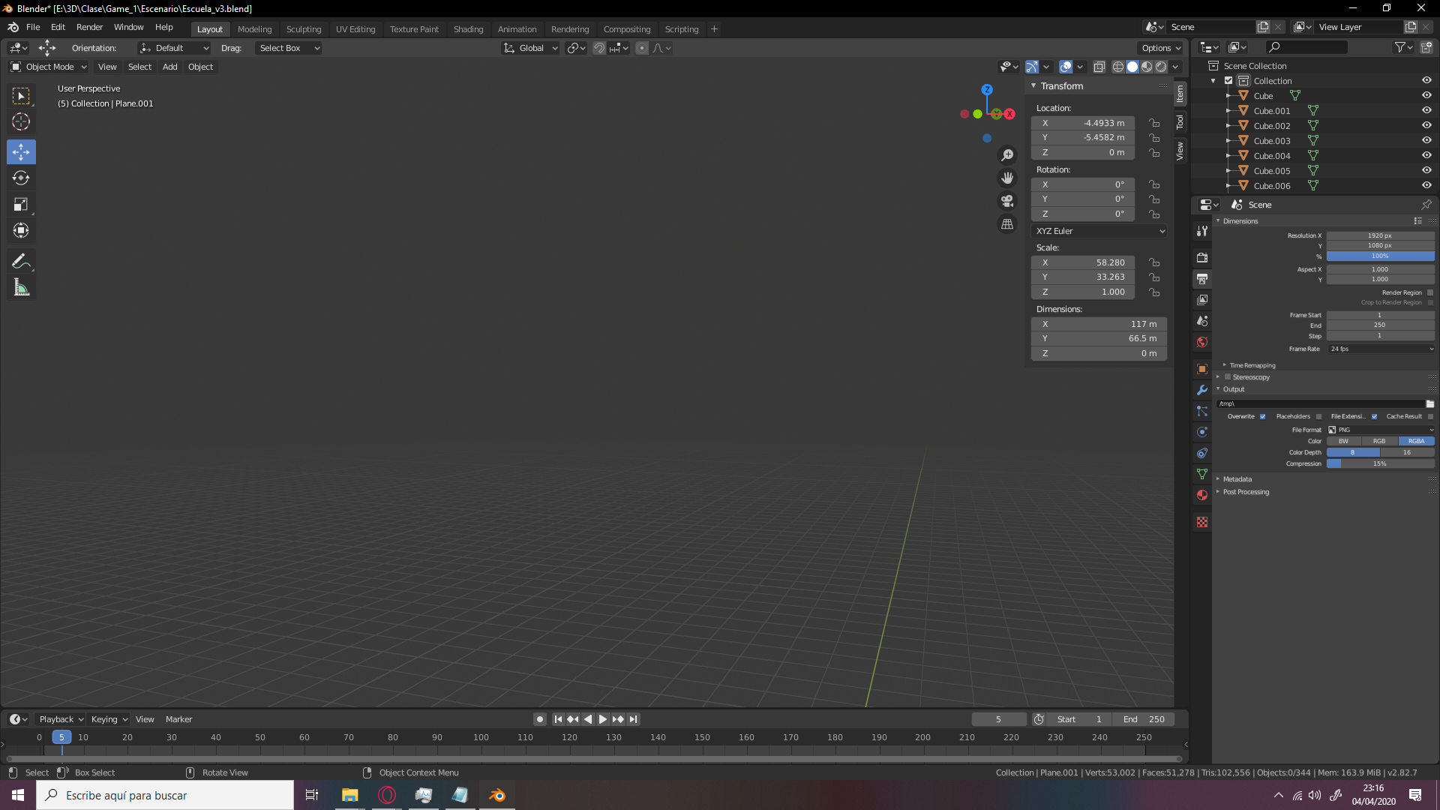
Task: Open the Select Box drag dropdown
Action: (289, 48)
